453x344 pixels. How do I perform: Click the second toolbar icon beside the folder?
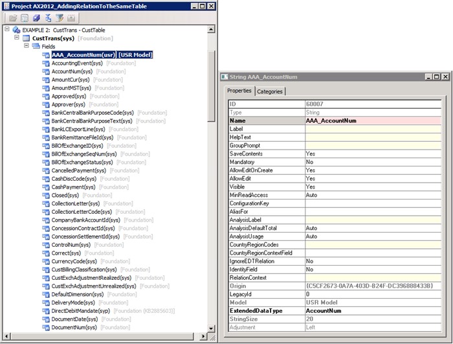24,18
